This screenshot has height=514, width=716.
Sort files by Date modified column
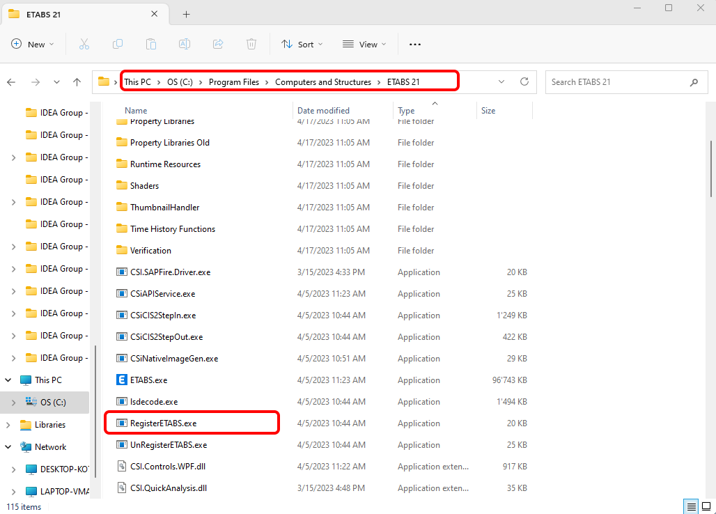323,110
